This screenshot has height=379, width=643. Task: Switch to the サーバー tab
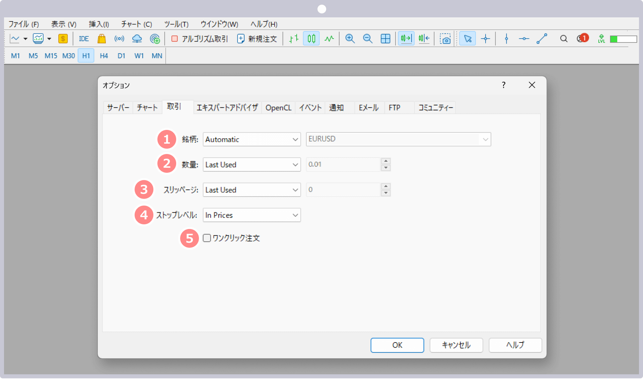click(x=118, y=108)
